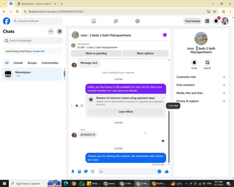Choose a sticker from the sticker icon

pos(86,172)
